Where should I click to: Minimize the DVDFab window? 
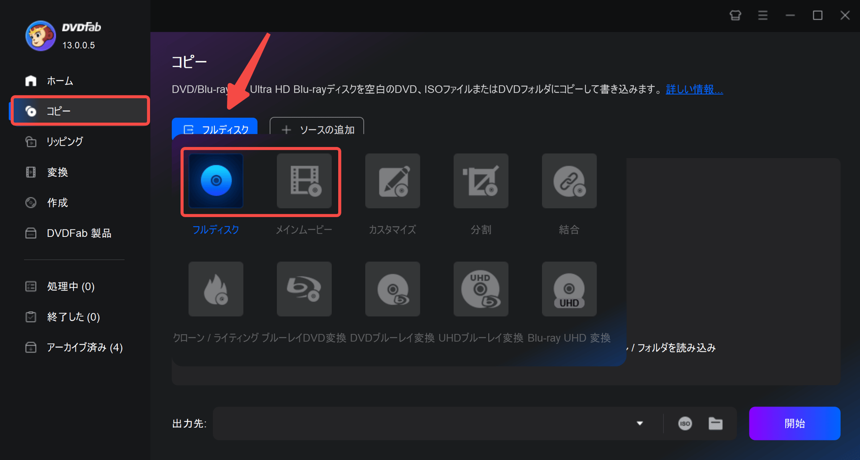click(790, 15)
